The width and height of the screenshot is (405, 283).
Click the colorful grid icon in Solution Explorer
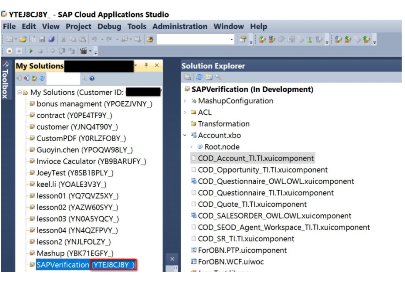point(209,77)
